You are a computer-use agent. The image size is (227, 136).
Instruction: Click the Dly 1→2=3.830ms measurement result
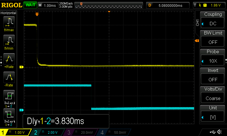click(66, 121)
